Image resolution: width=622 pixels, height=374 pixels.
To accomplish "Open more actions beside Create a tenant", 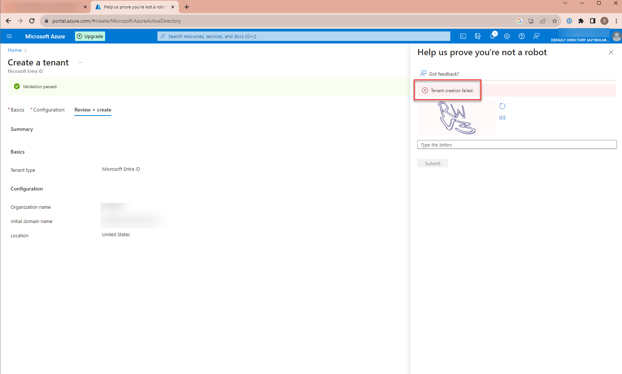I will [80, 63].
